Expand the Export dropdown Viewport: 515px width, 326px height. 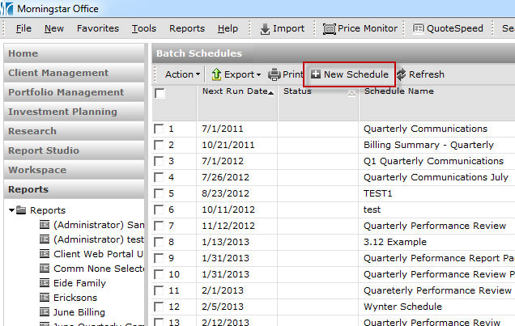click(x=236, y=74)
